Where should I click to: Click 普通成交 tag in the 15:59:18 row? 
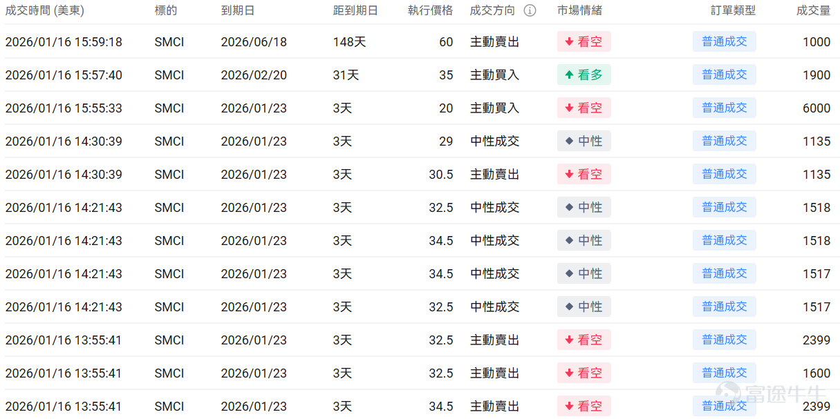725,41
